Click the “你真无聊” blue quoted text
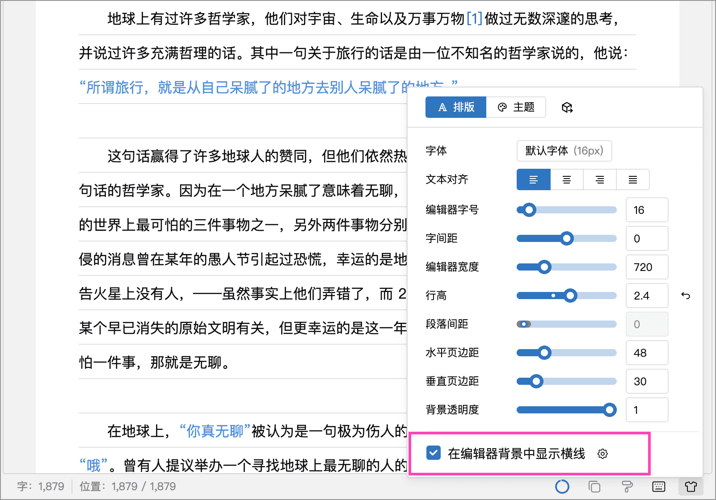This screenshot has height=500, width=716. pos(215,431)
